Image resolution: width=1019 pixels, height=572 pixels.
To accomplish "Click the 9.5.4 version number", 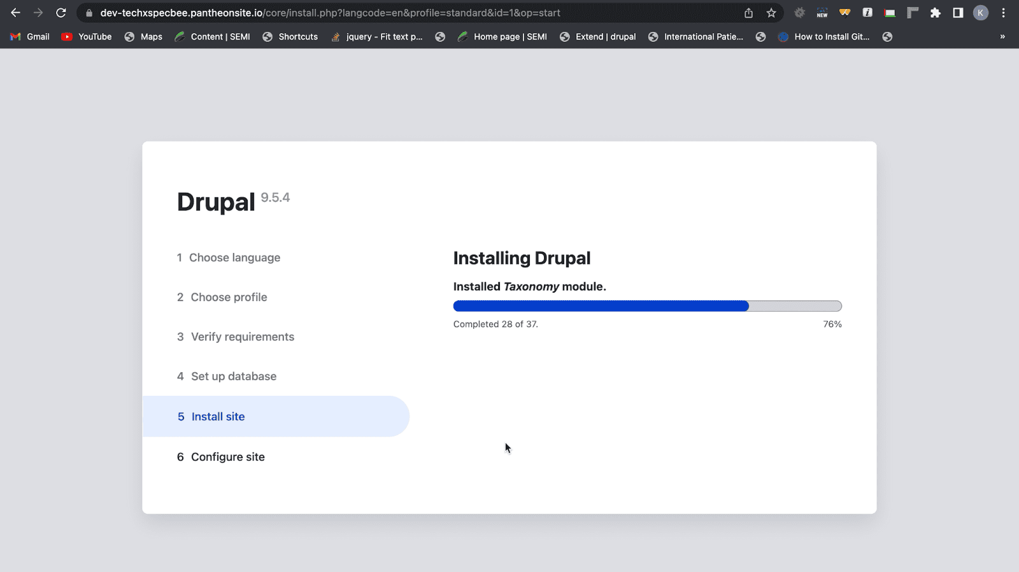I will [275, 197].
